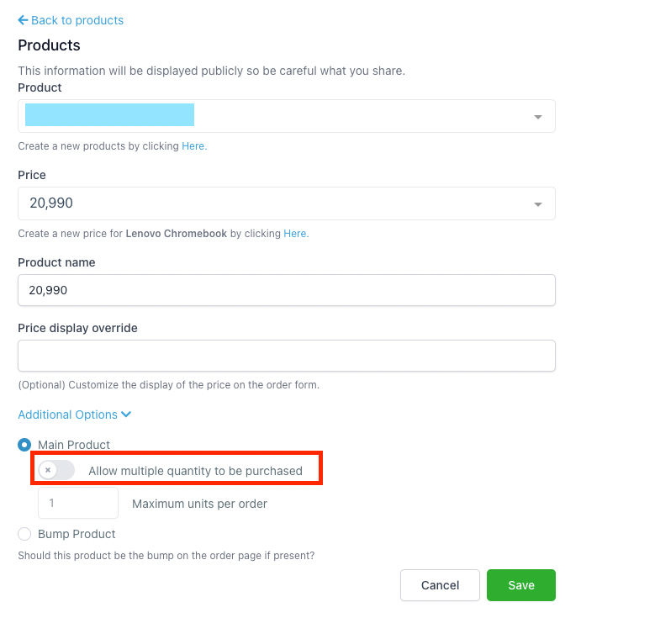Image resolution: width=655 pixels, height=639 pixels.
Task: Go back via 'Back to products' link
Action: pyautogui.click(x=77, y=20)
